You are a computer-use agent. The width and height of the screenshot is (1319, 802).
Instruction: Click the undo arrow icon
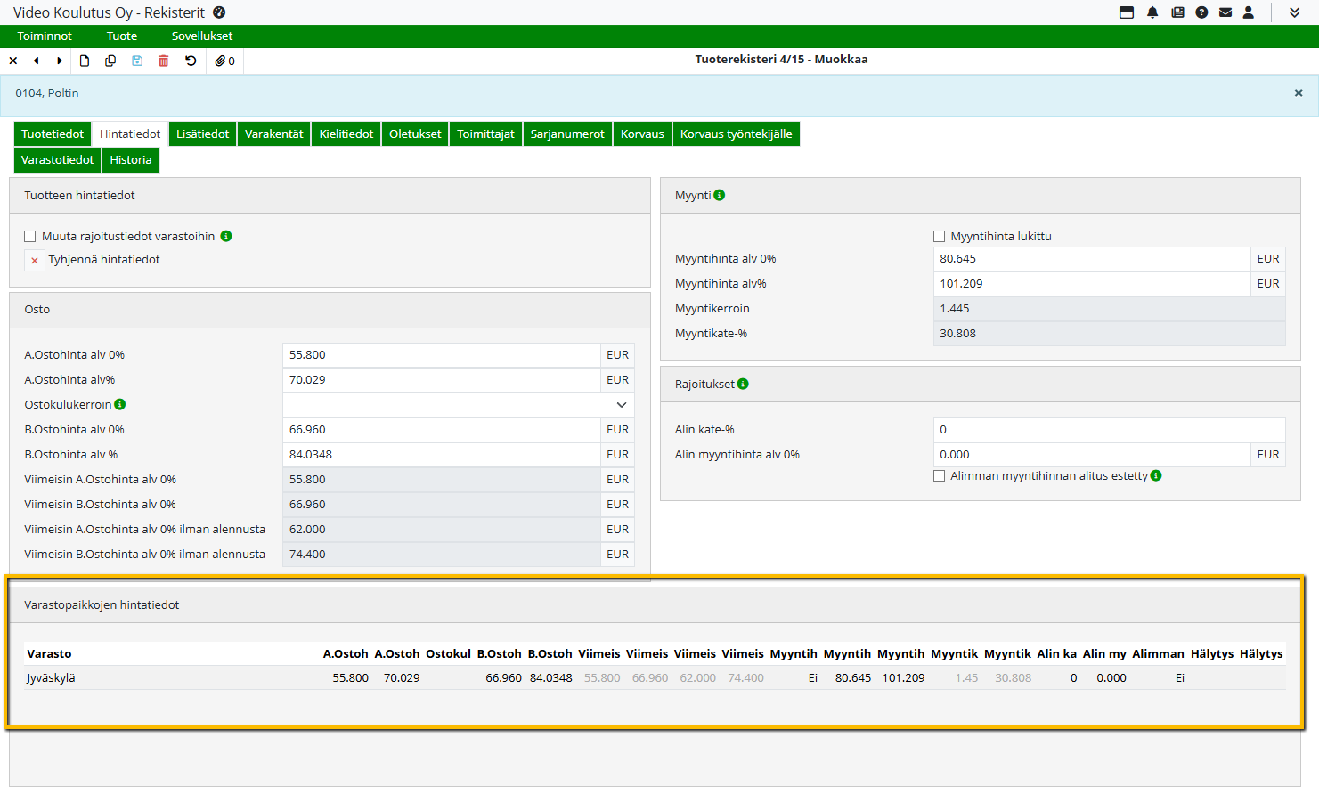[191, 61]
